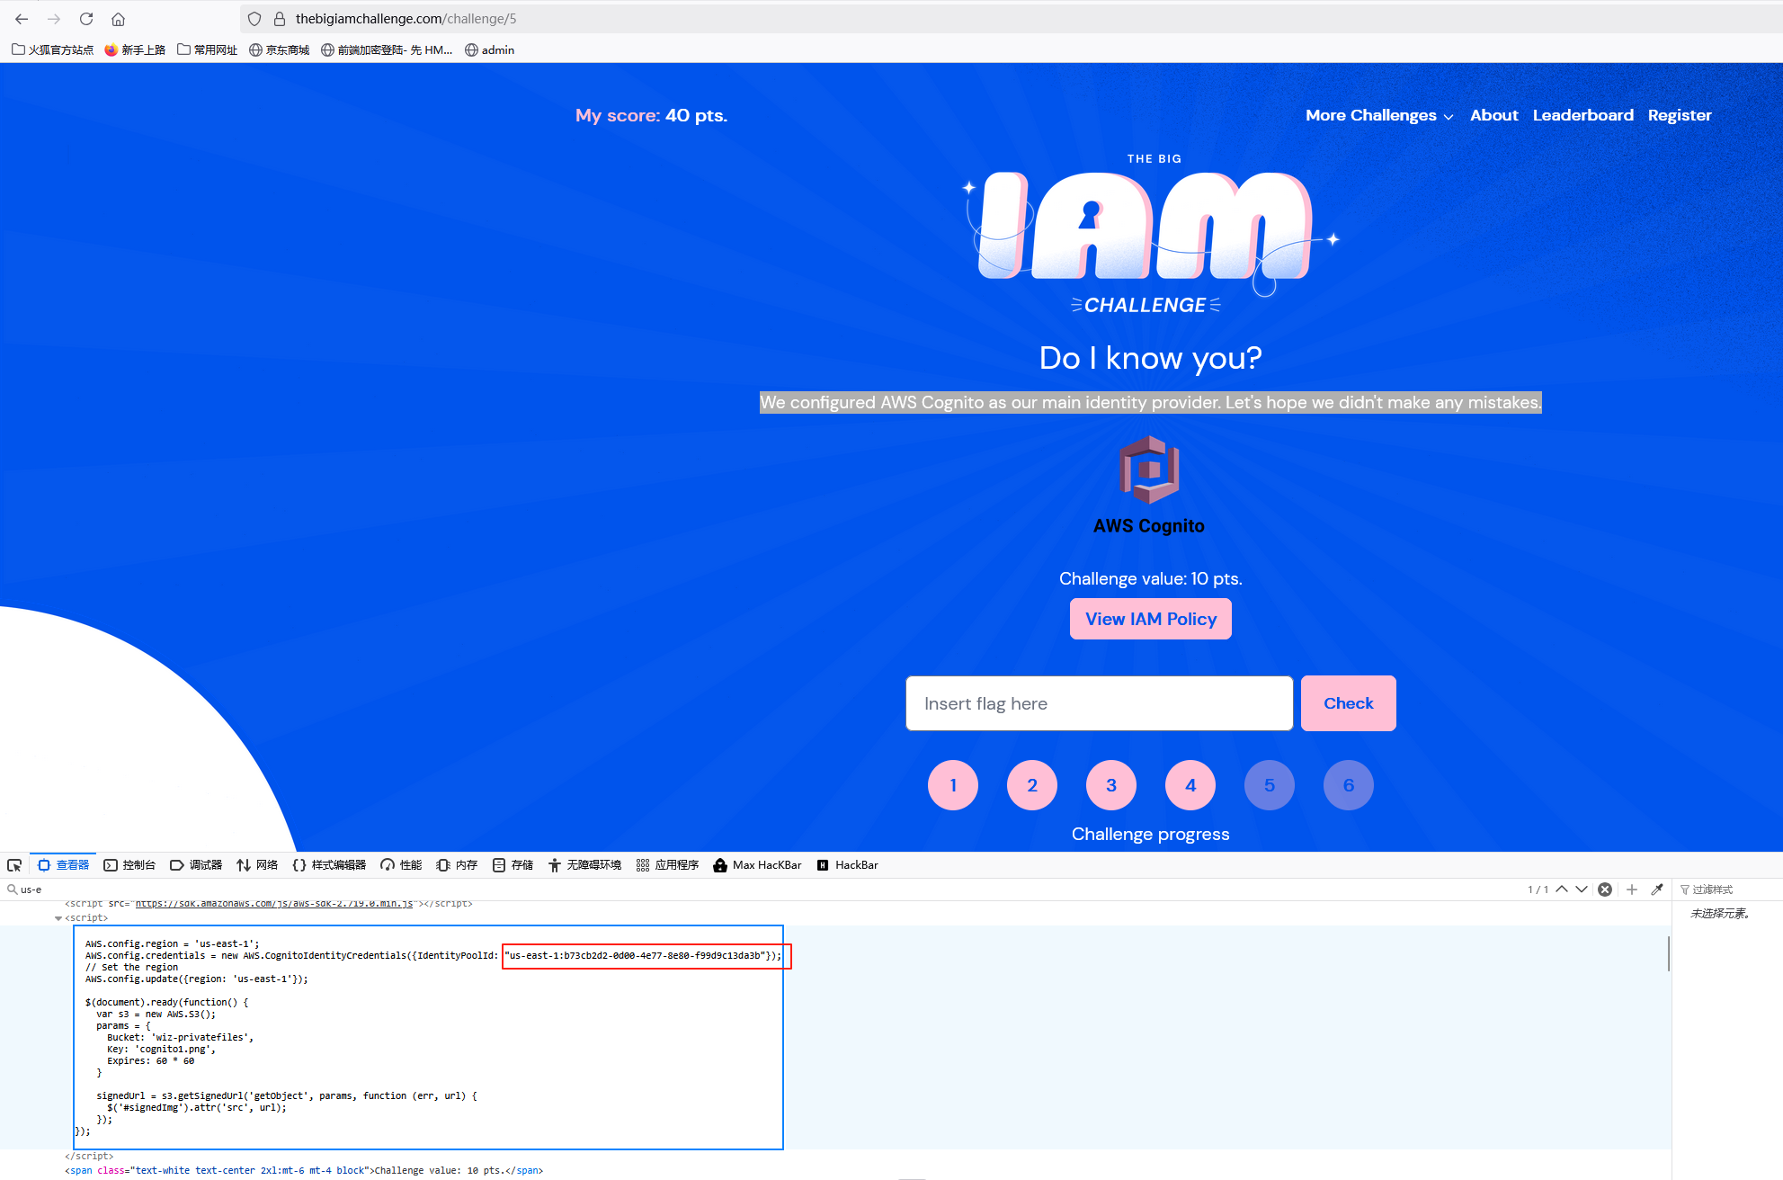Open the 常用网址 bookmark folder
1783x1180 pixels.
click(x=208, y=49)
